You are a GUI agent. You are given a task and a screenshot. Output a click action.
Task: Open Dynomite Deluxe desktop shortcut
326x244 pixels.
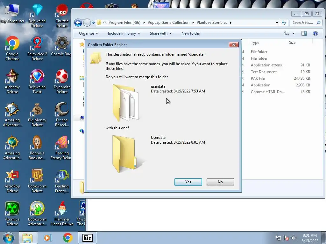point(62,82)
